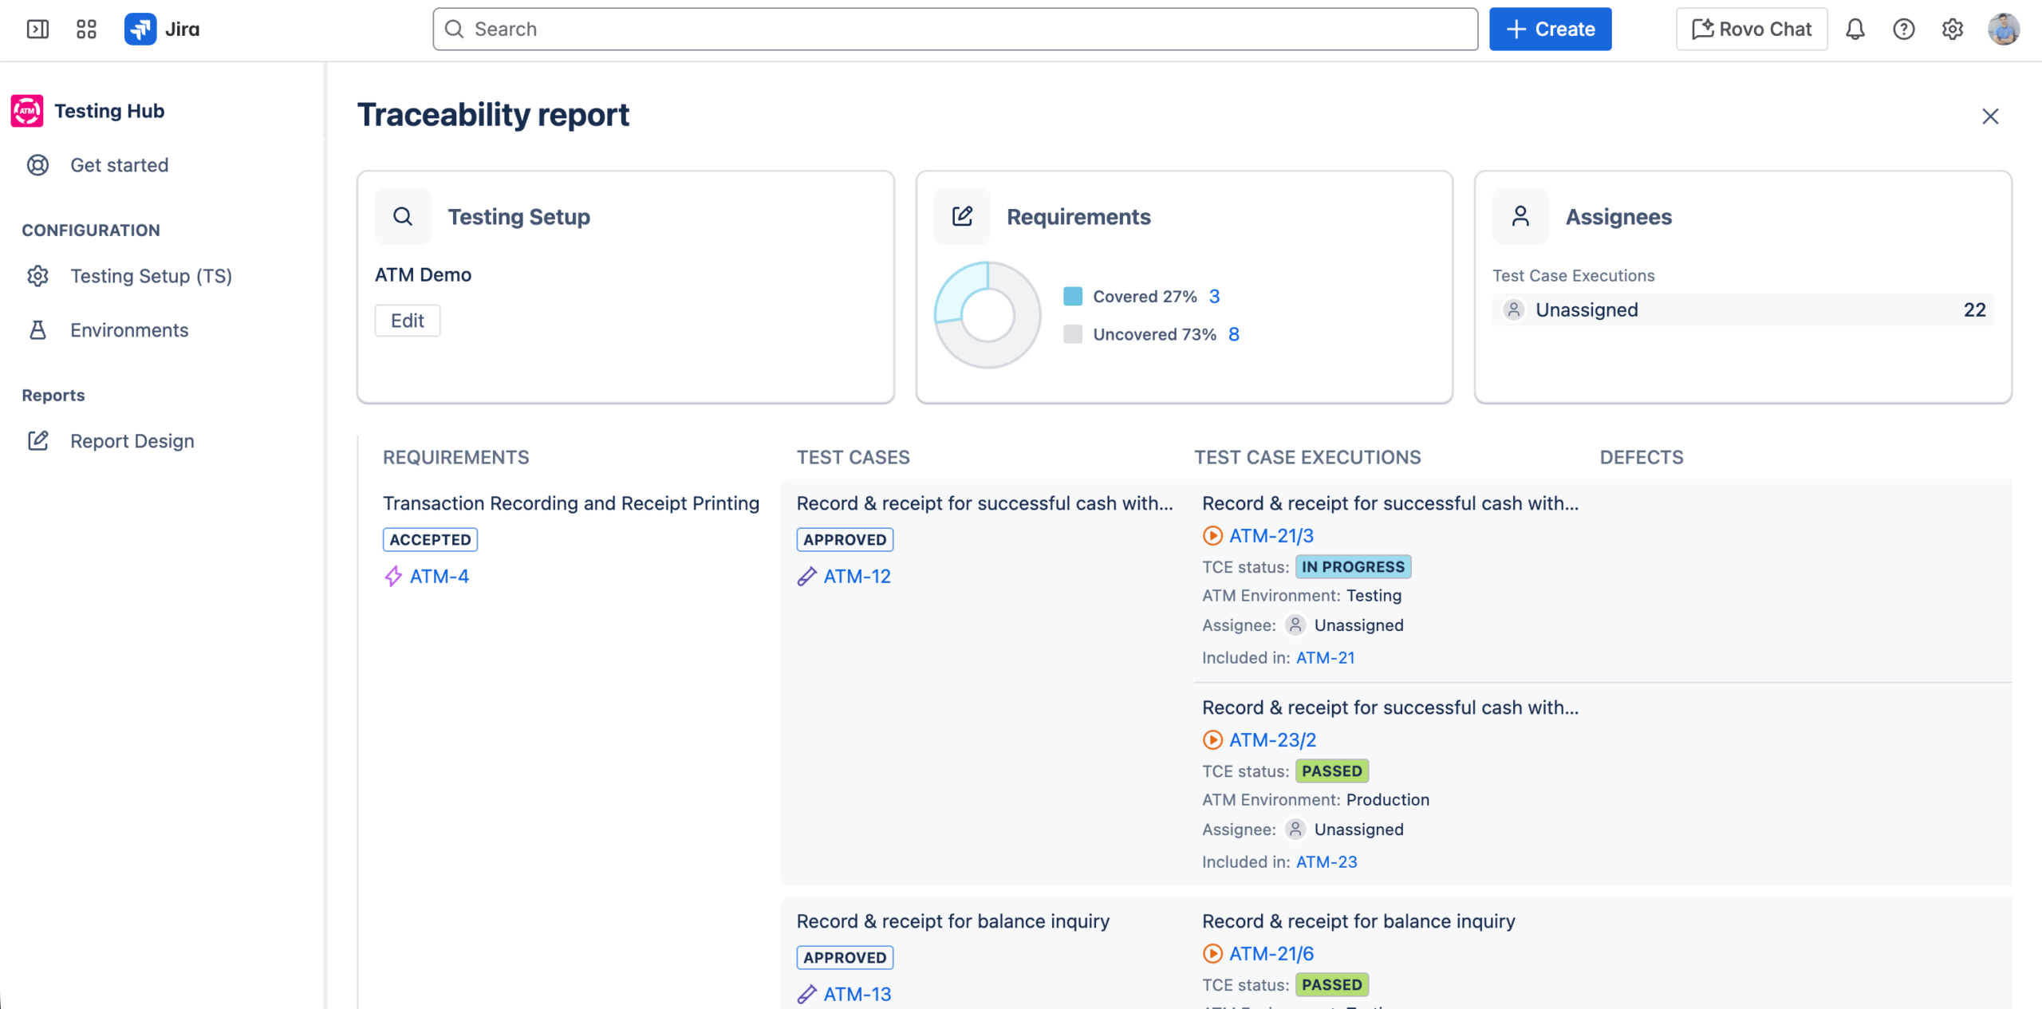This screenshot has width=2042, height=1009.
Task: Open Report Design in sidebar
Action: [132, 441]
